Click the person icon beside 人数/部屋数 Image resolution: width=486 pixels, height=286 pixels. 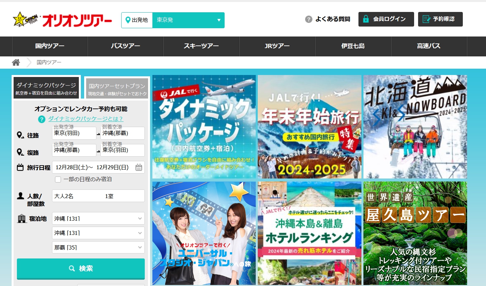[21, 196]
